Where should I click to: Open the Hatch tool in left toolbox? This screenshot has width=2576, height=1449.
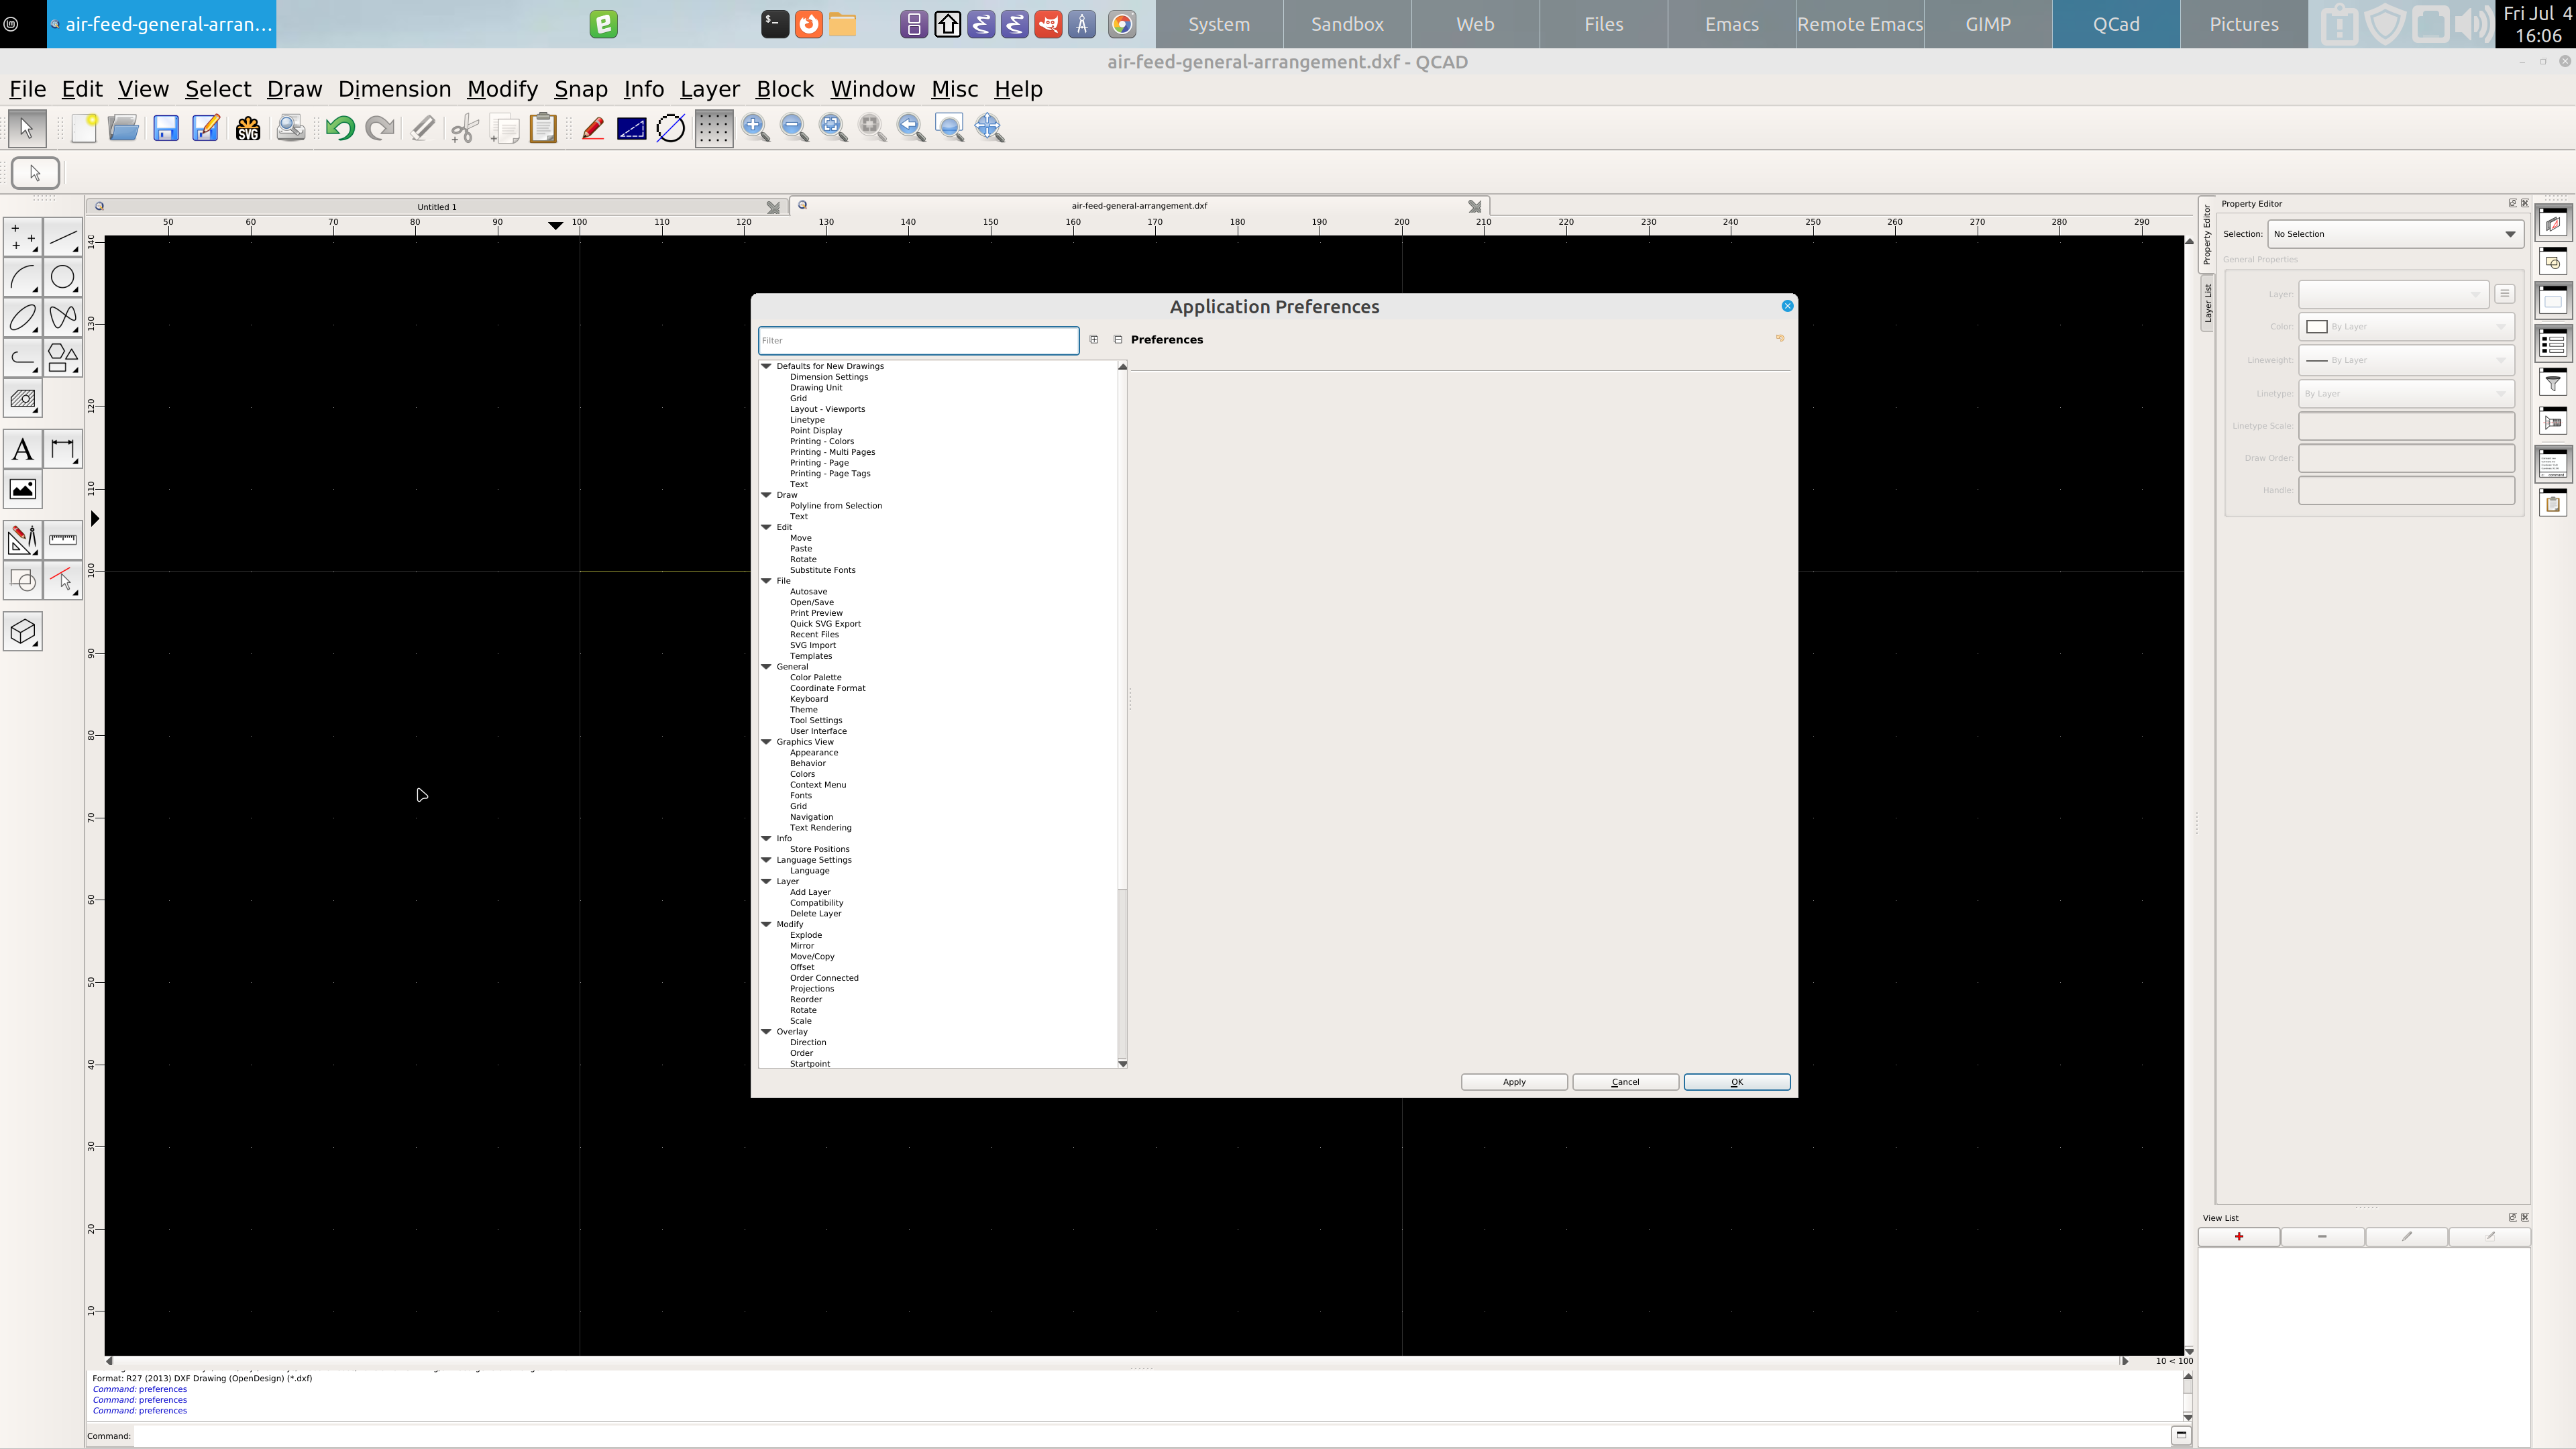tap(23, 399)
